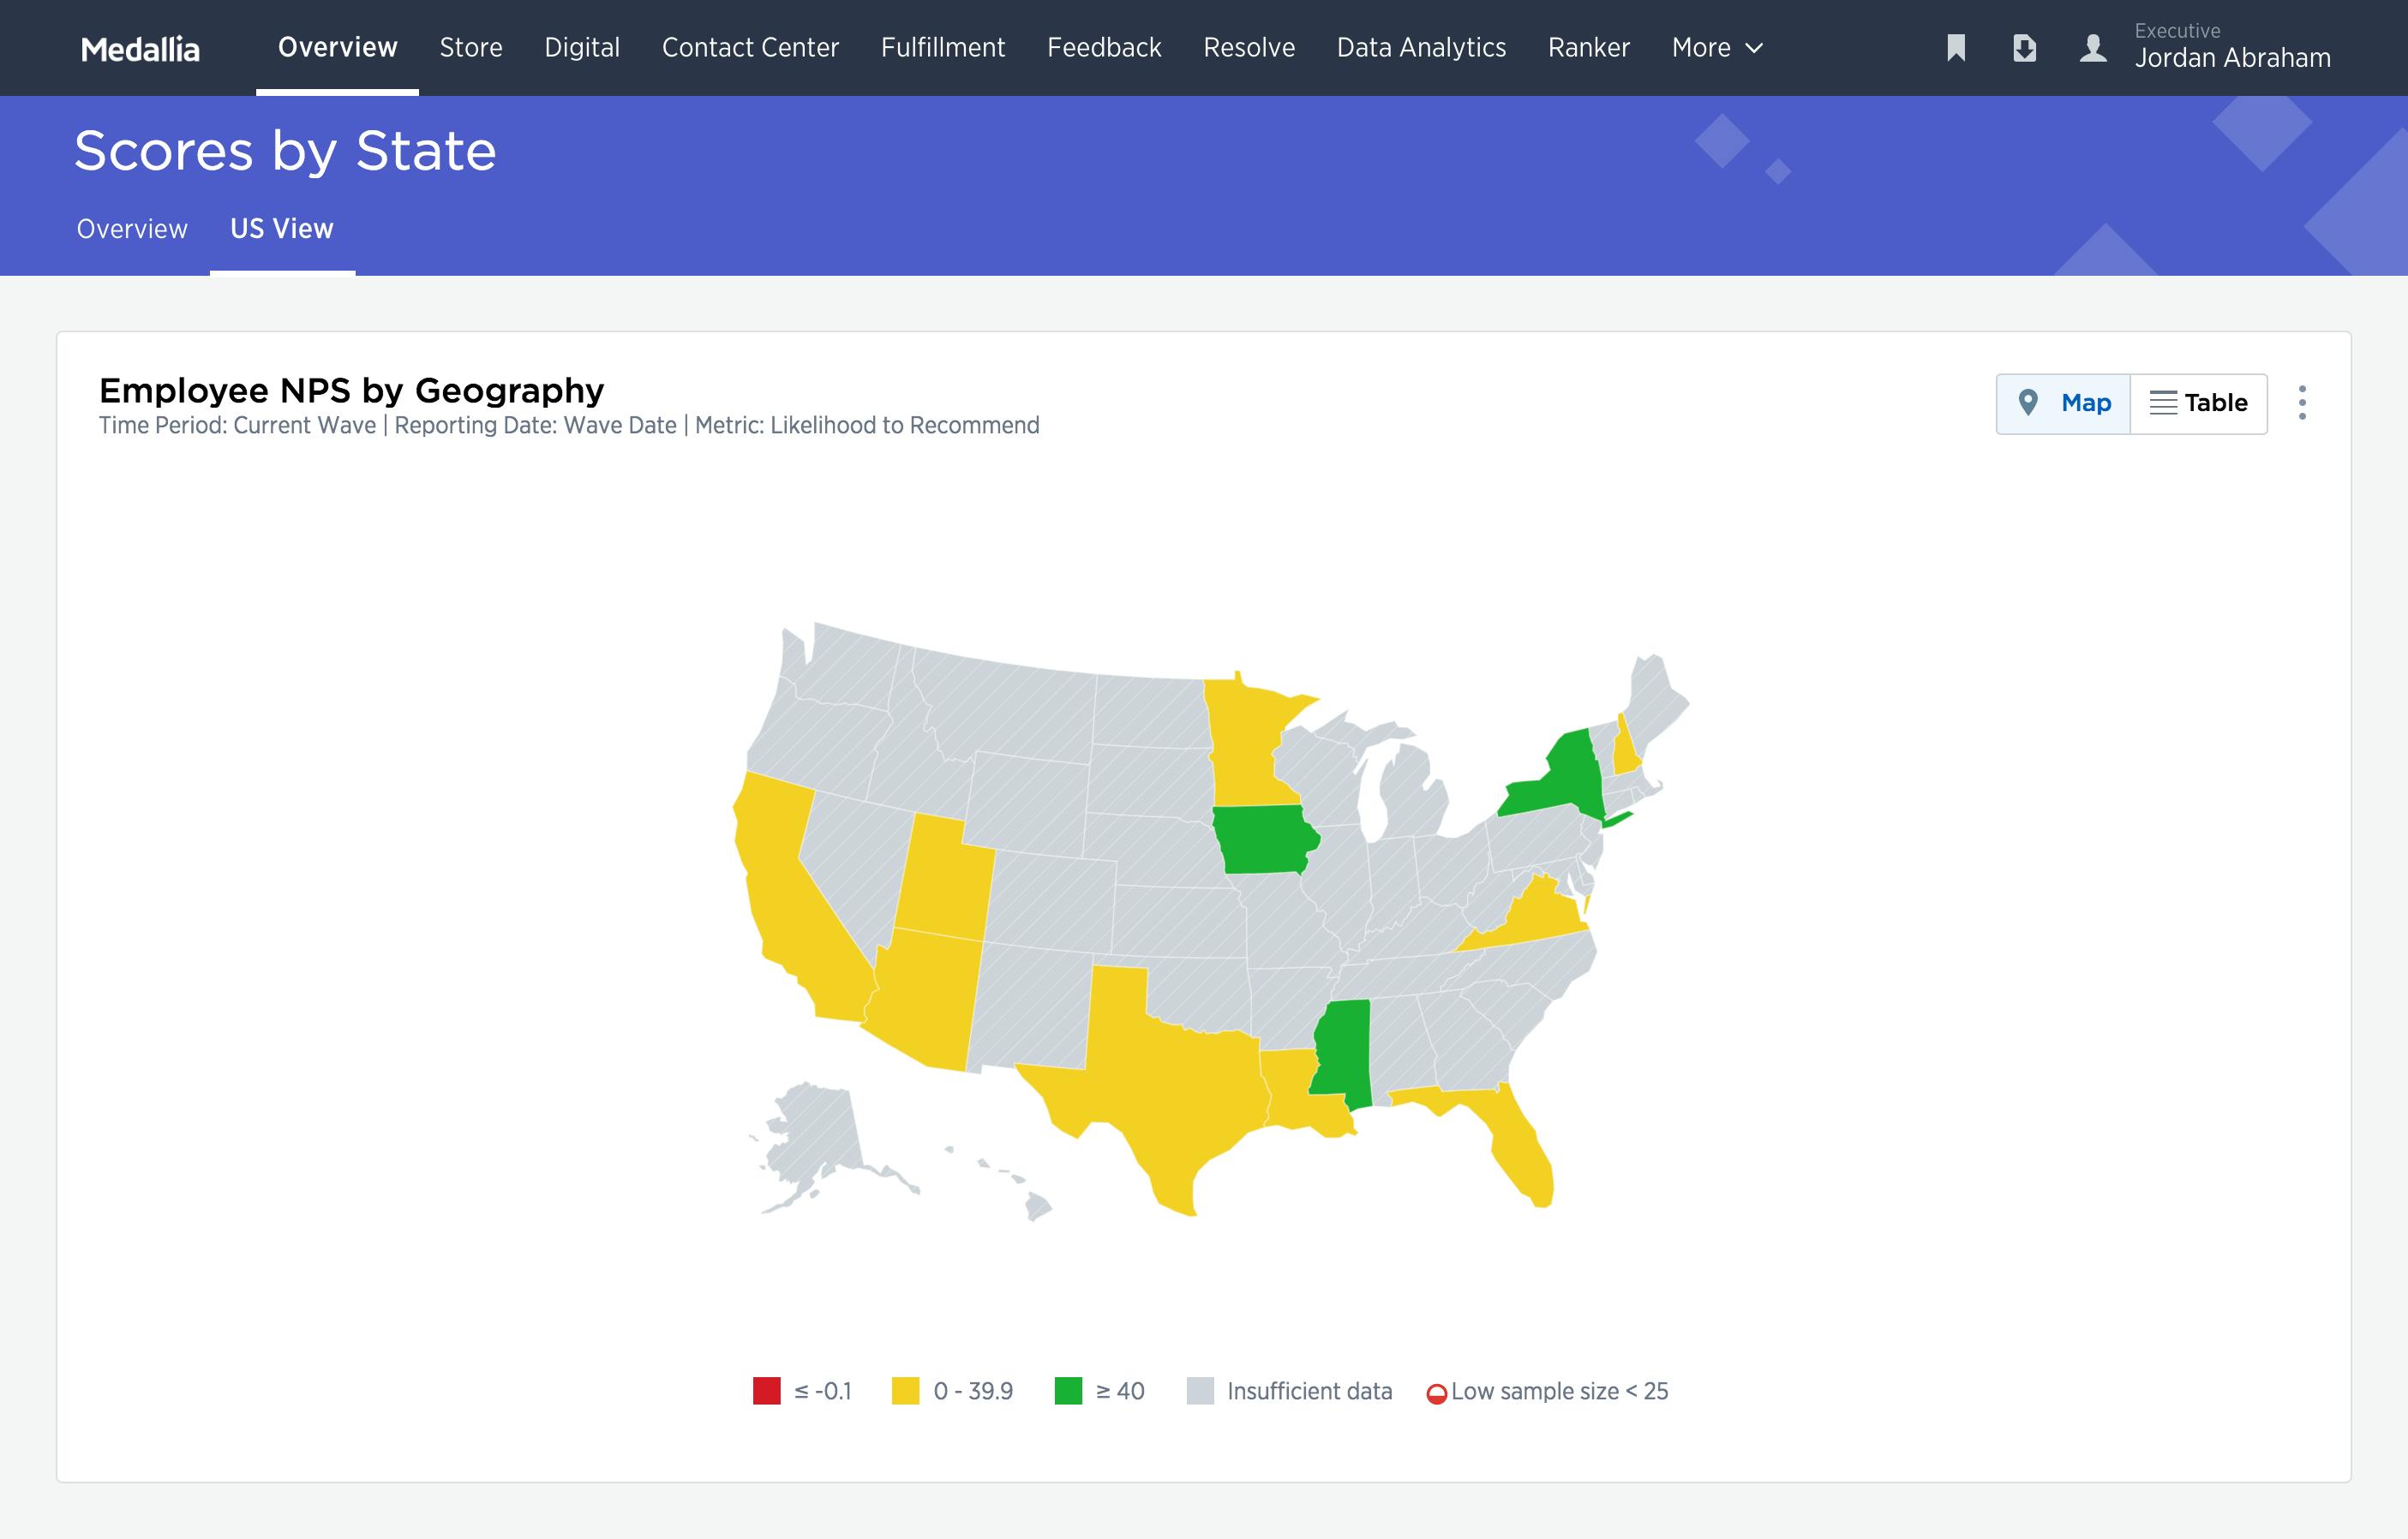The width and height of the screenshot is (2408, 1539).
Task: Go to the Overview top navigation item
Action: (x=337, y=47)
